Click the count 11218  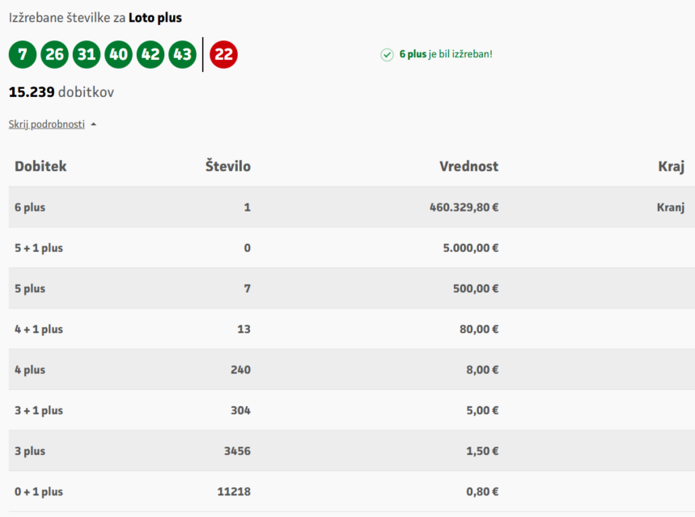234,492
